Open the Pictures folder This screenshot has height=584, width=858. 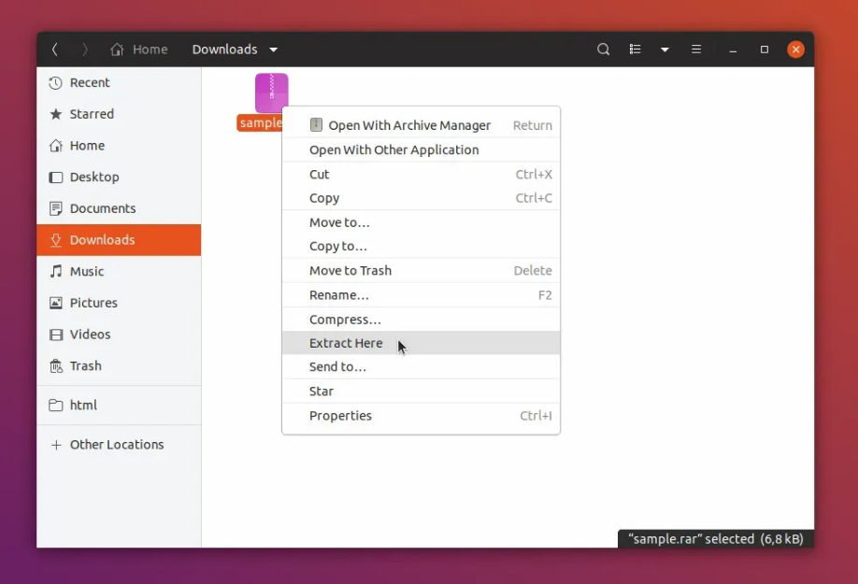pyautogui.click(x=93, y=303)
